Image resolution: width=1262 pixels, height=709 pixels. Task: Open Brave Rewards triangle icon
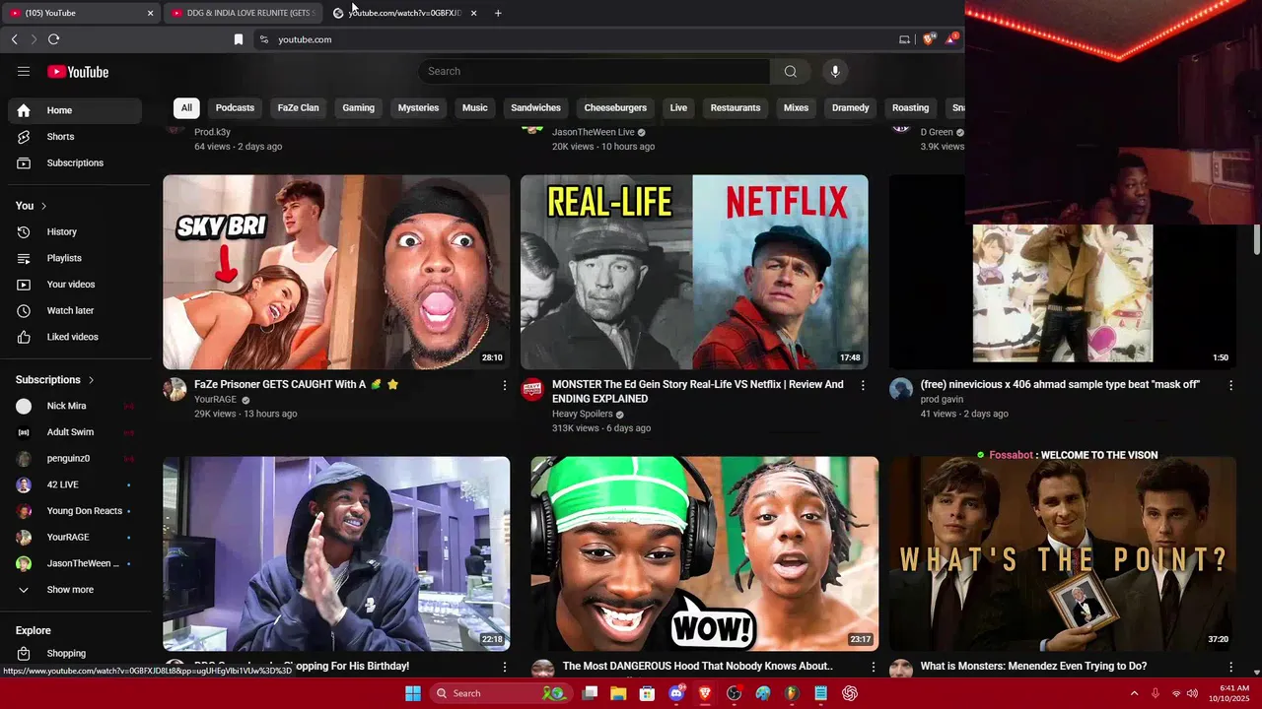[x=951, y=39]
